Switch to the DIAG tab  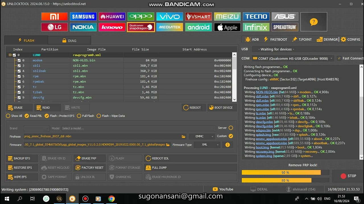point(69,41)
